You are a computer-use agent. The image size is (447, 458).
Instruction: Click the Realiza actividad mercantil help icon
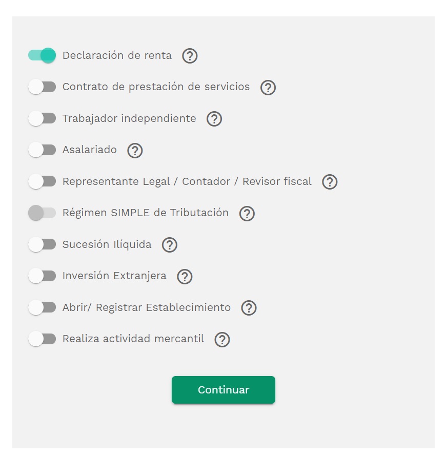click(221, 340)
